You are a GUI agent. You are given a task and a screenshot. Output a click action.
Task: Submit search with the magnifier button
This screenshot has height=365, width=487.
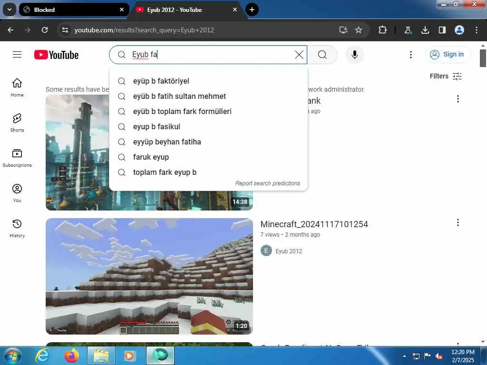[x=322, y=55]
